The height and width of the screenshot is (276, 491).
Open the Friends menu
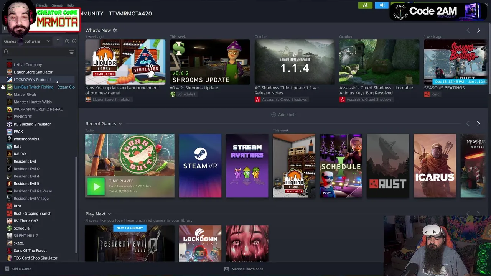(41, 5)
